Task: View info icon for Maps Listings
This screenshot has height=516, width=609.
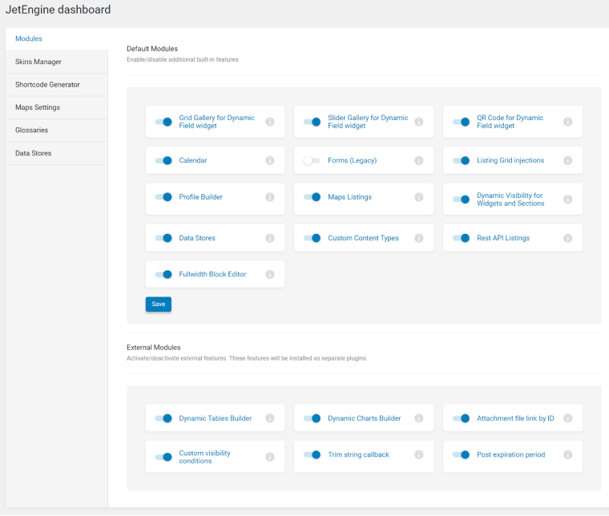Action: tap(418, 197)
